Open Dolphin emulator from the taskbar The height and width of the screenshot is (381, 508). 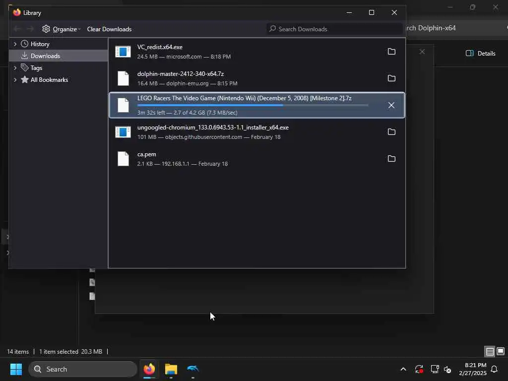(x=193, y=369)
